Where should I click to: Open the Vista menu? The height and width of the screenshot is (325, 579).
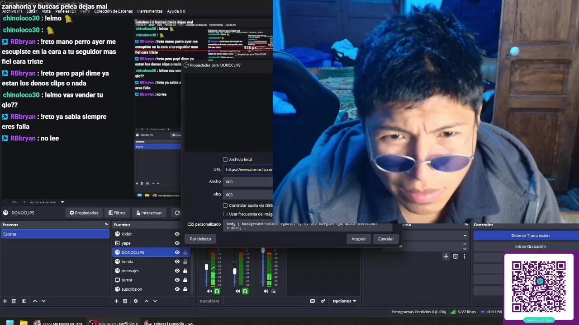46,11
